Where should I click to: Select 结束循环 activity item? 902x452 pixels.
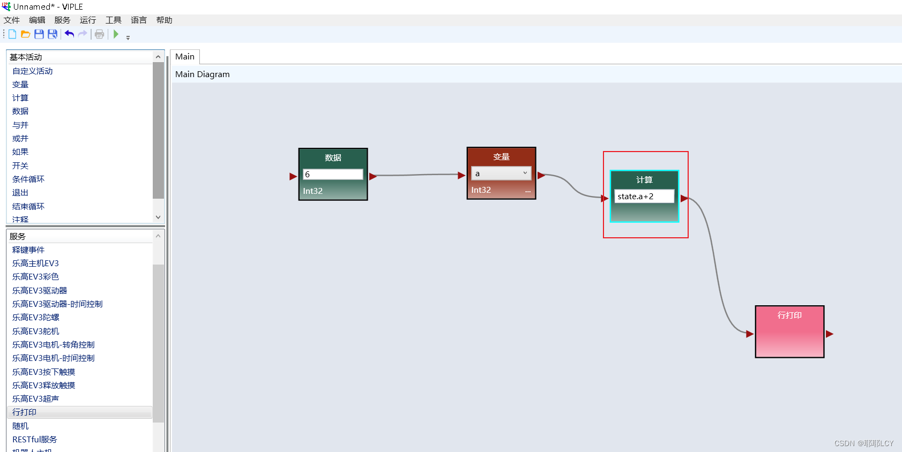(x=28, y=207)
